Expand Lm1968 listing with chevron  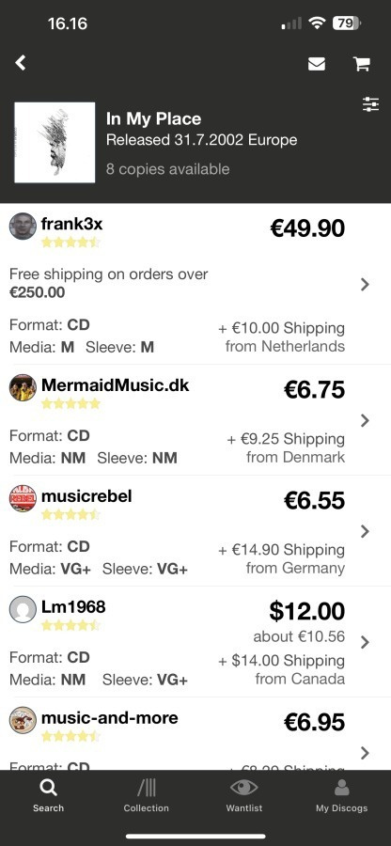[365, 642]
